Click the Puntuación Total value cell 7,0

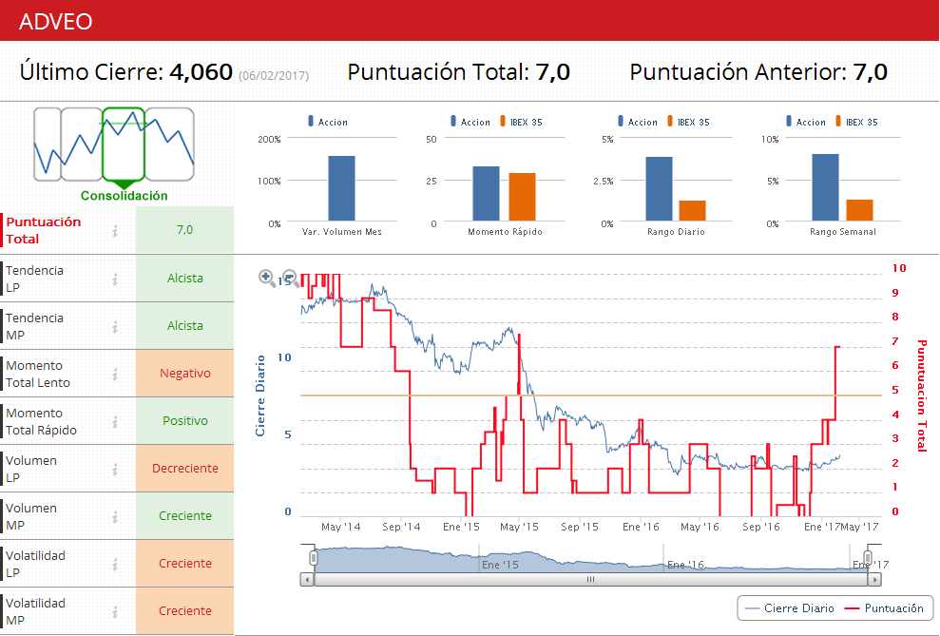(184, 229)
